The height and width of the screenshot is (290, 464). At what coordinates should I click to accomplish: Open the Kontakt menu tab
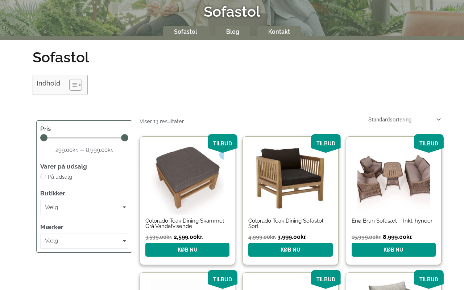click(279, 32)
